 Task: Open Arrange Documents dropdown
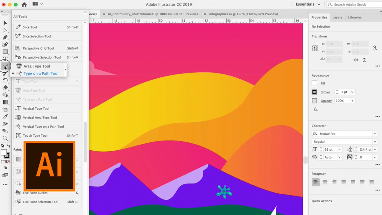click(38, 4)
